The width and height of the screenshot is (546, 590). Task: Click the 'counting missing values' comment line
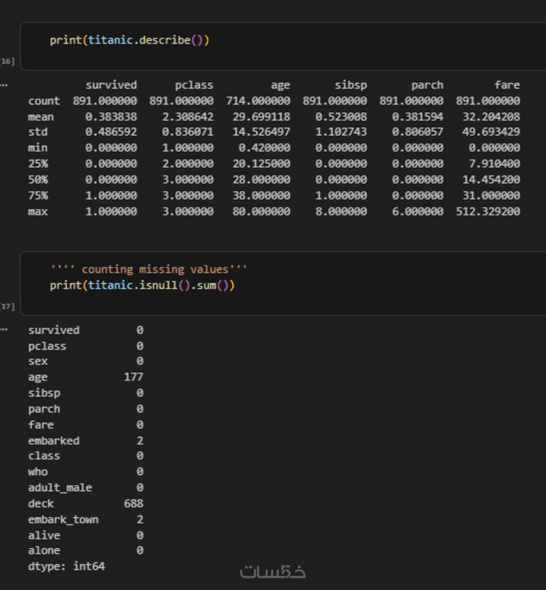coord(149,269)
